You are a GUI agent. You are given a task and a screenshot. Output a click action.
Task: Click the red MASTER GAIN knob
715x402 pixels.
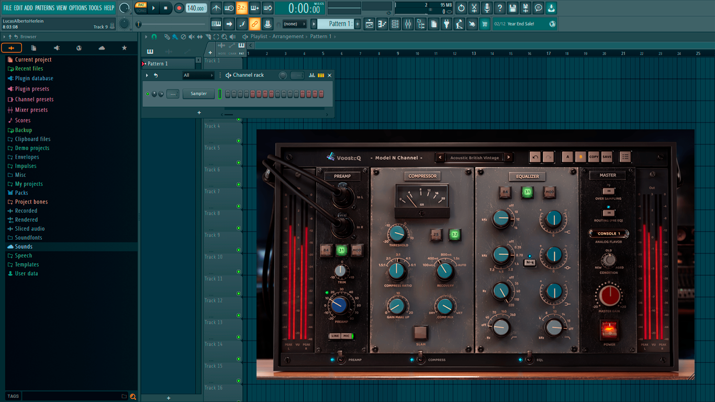pyautogui.click(x=609, y=296)
